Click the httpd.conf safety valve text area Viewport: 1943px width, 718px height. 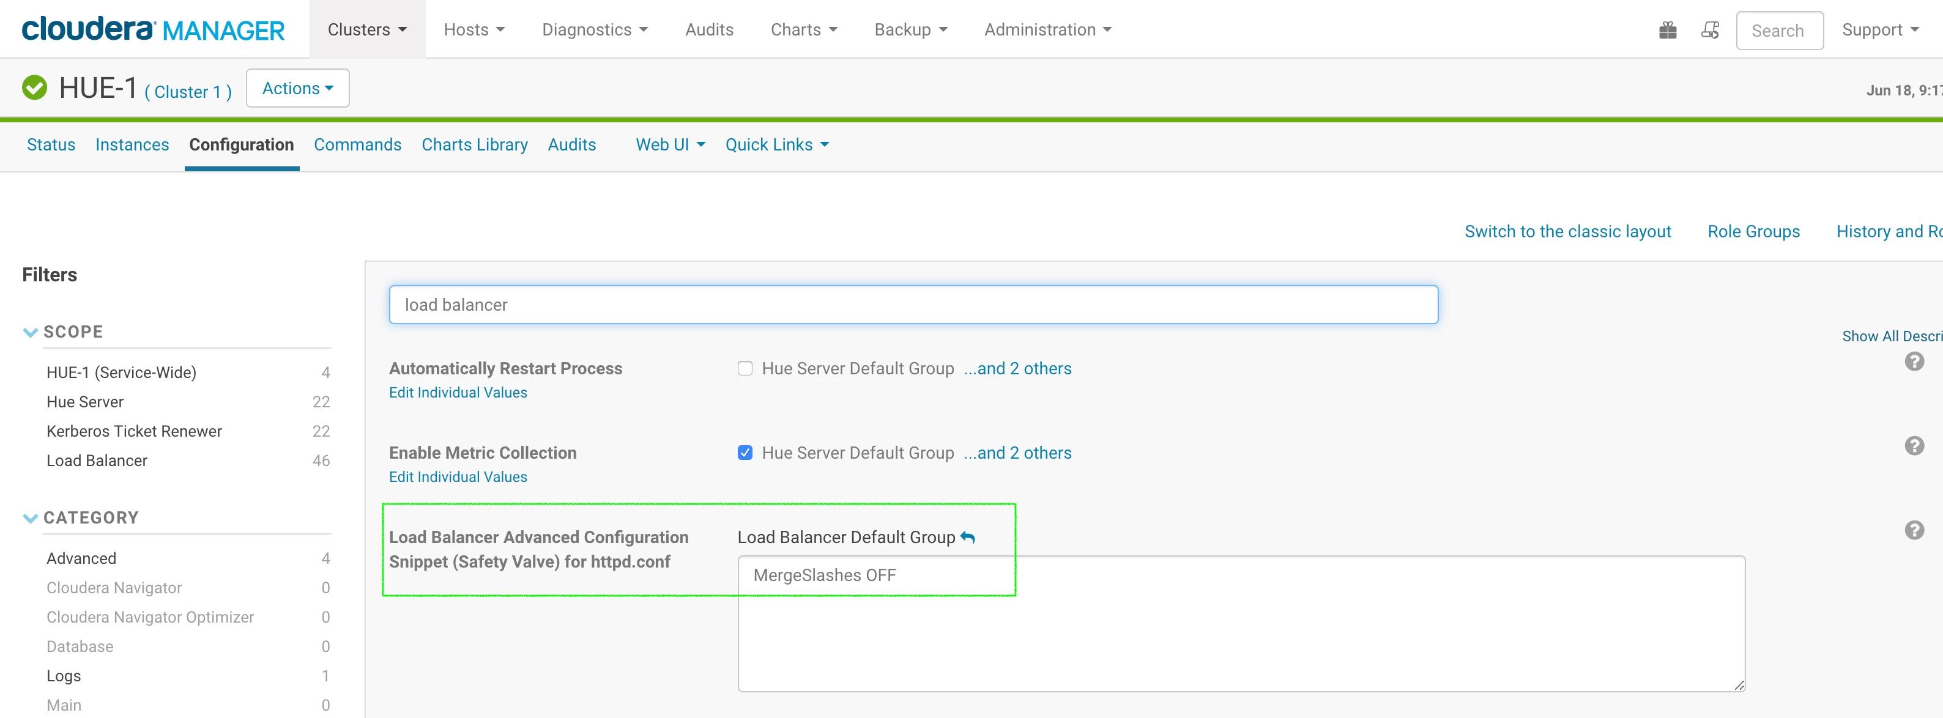coord(1241,624)
